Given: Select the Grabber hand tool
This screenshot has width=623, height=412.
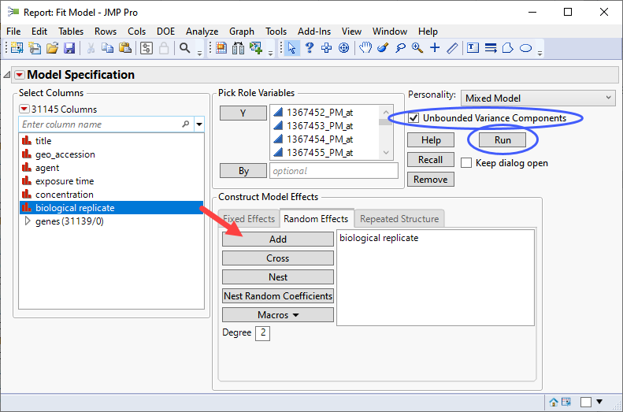Looking at the screenshot, I should (x=365, y=48).
